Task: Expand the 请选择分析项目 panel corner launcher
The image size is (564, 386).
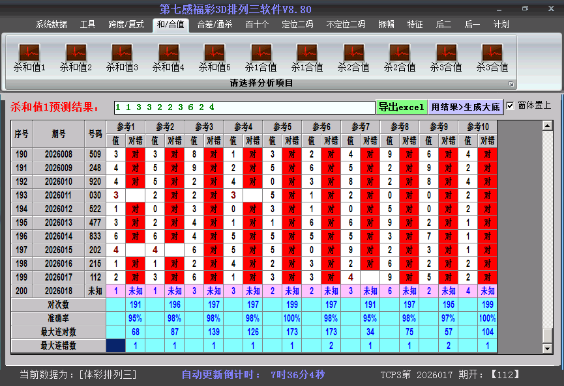Action: point(511,84)
